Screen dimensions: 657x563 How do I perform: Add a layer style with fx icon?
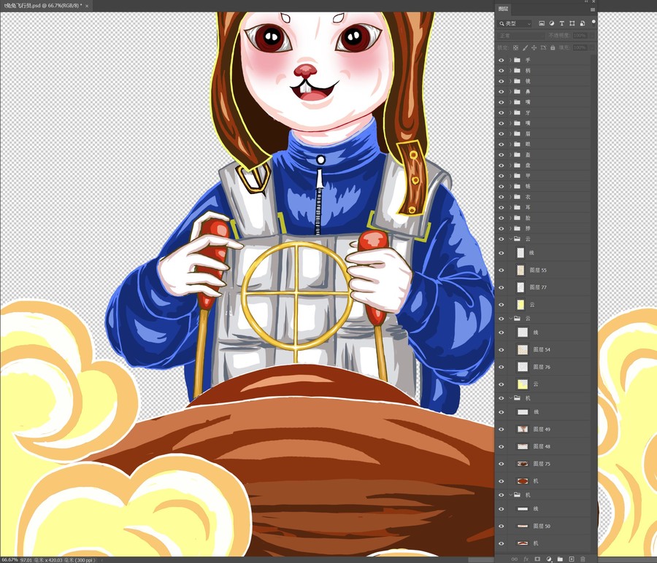pyautogui.click(x=526, y=559)
